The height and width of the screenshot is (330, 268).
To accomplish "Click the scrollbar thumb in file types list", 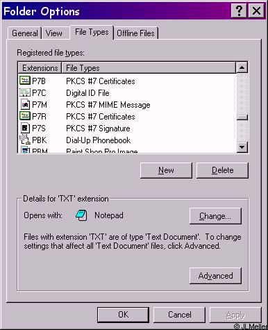I will pyautogui.click(x=242, y=117).
